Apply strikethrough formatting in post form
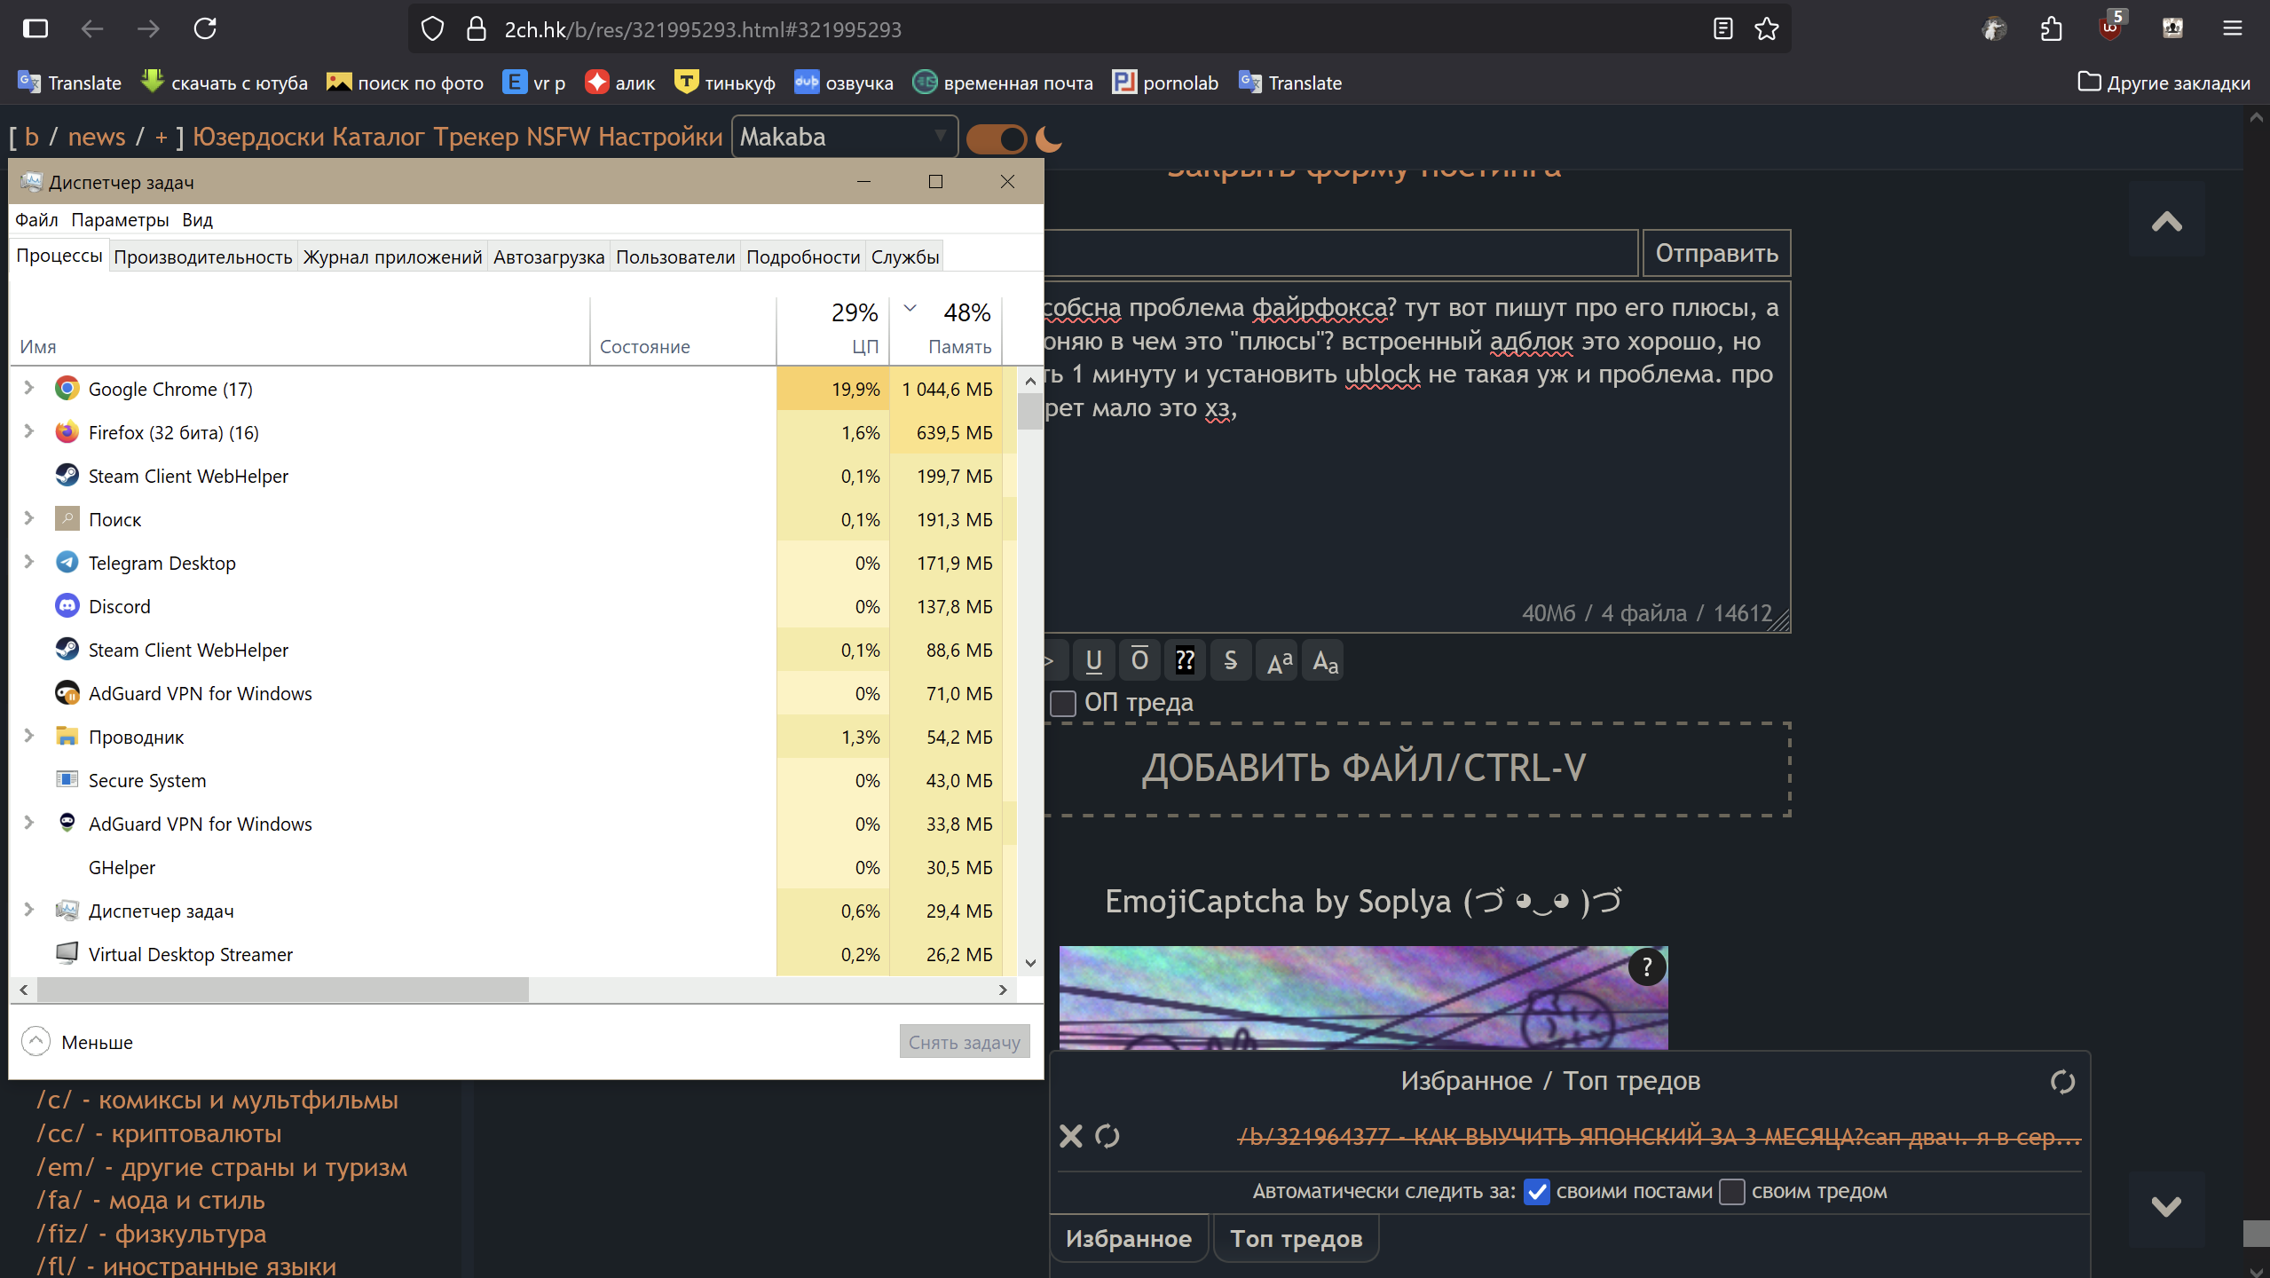The width and height of the screenshot is (2270, 1278). tap(1230, 660)
